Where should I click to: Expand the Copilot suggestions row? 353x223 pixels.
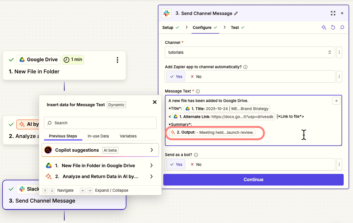pos(100,150)
